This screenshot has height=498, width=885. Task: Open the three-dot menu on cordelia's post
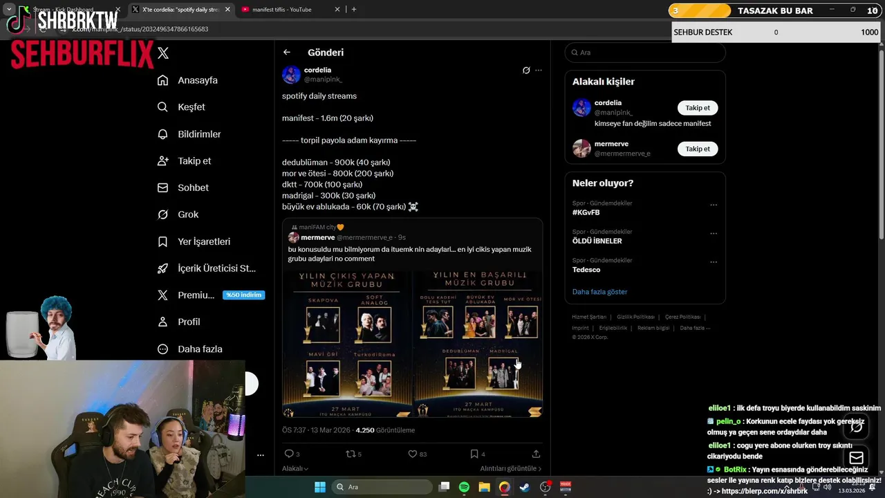click(x=539, y=71)
